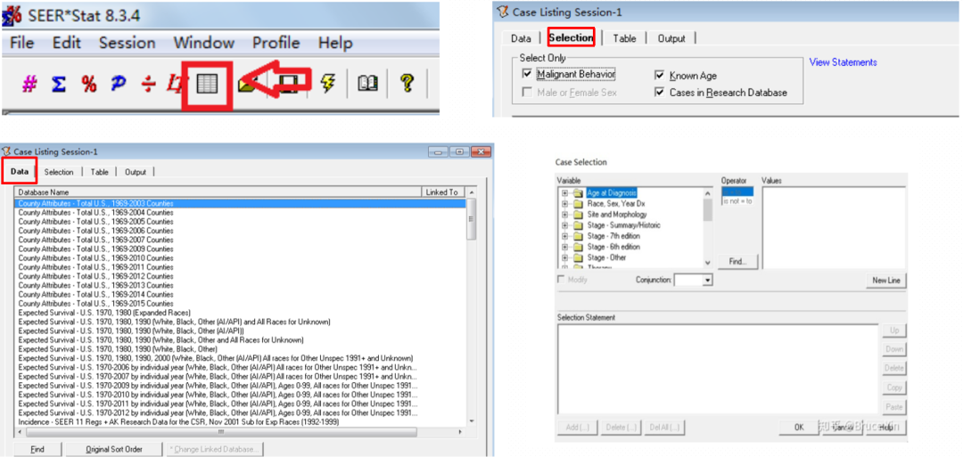
Task: Click the Original Sort Order button
Action: [114, 449]
